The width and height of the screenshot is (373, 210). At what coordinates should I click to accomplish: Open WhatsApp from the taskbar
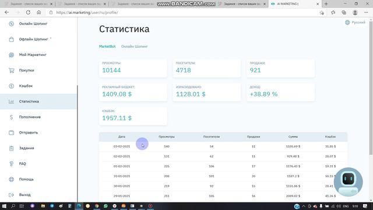coord(105,206)
